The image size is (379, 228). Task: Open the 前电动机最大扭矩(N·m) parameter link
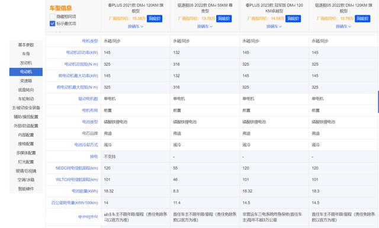(78, 87)
